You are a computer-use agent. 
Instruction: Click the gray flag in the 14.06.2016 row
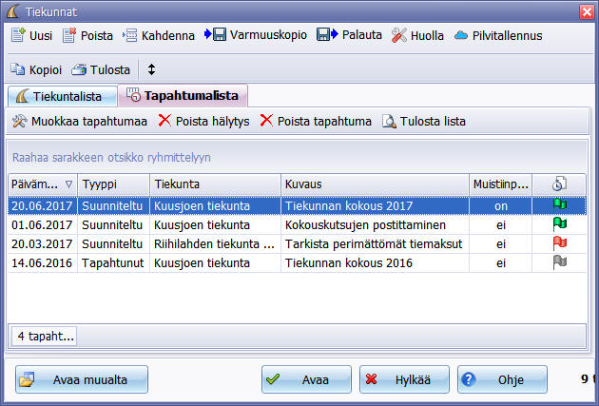560,262
